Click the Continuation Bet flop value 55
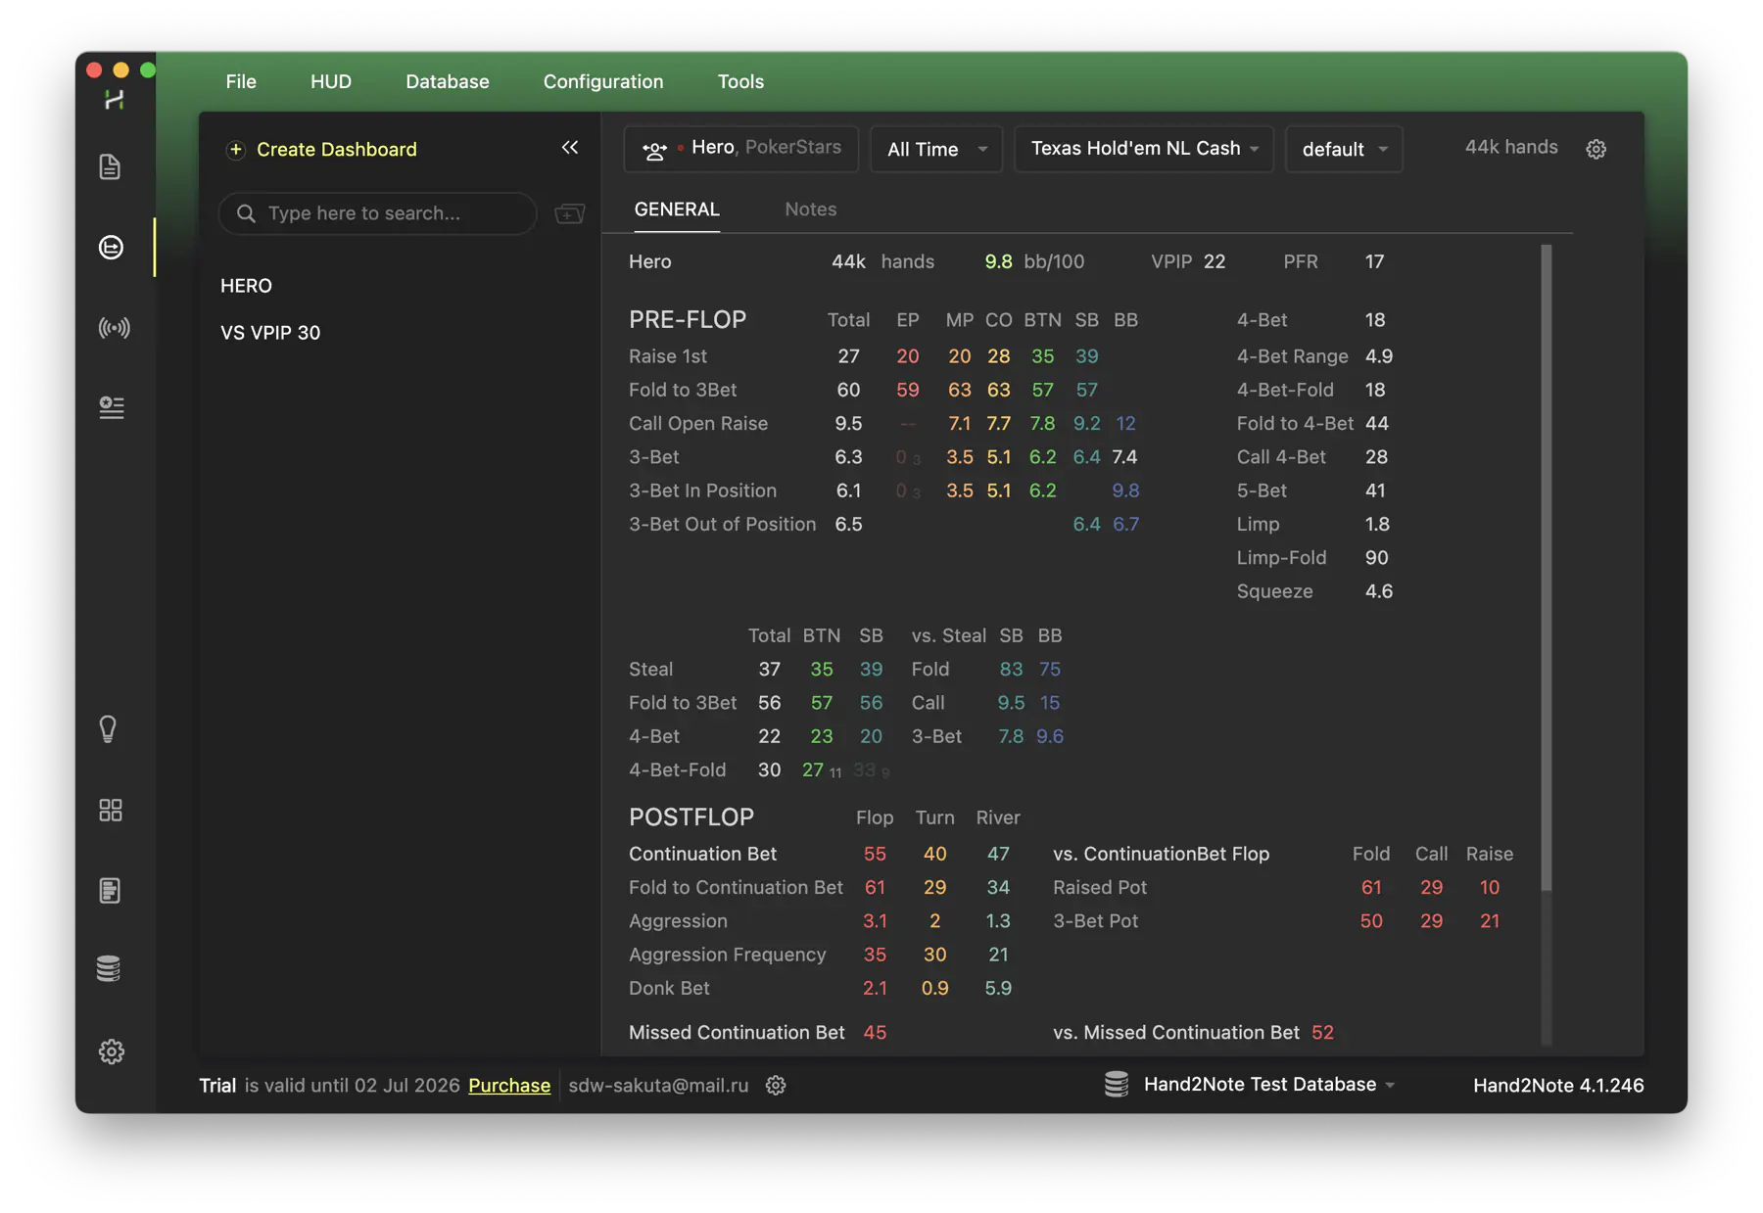The height and width of the screenshot is (1213, 1763). pyautogui.click(x=875, y=854)
